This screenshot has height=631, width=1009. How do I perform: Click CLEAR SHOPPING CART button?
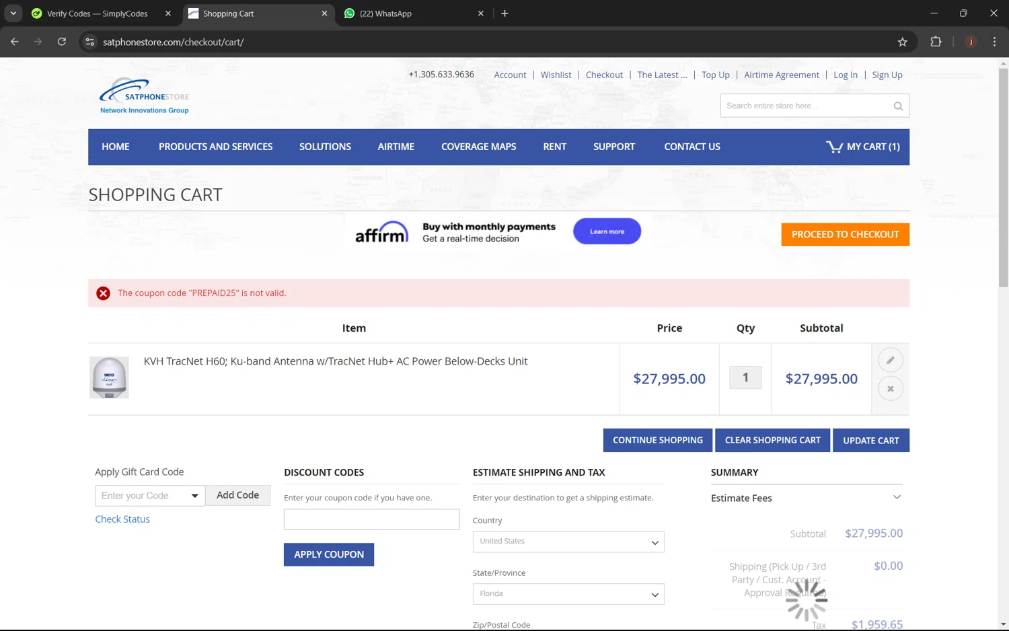(x=772, y=441)
